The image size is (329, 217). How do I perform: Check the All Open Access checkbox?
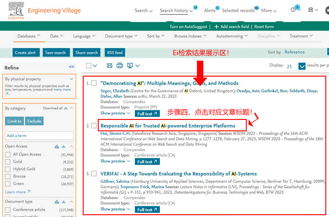pyautogui.click(x=8, y=155)
